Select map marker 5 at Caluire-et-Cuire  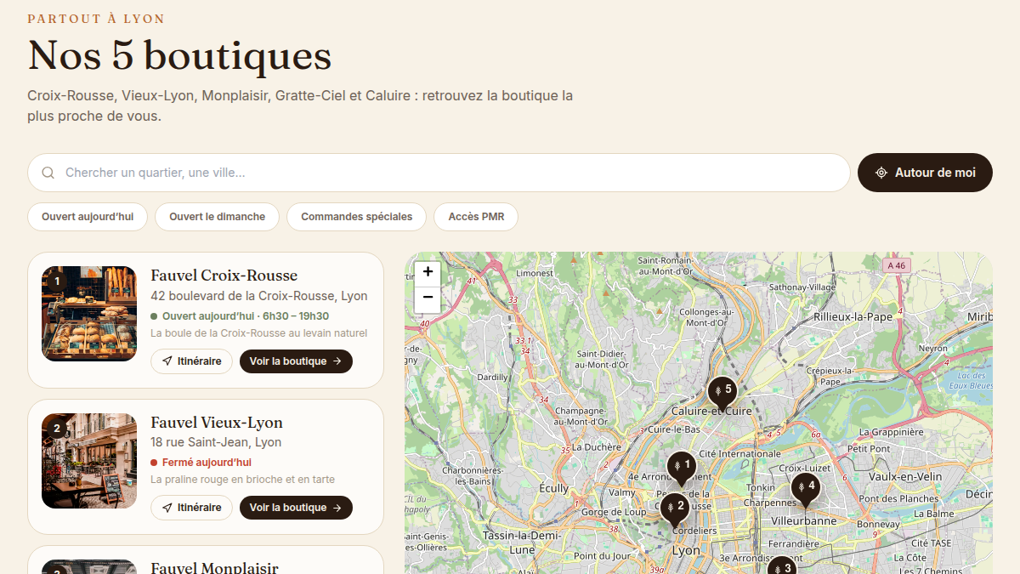(722, 391)
